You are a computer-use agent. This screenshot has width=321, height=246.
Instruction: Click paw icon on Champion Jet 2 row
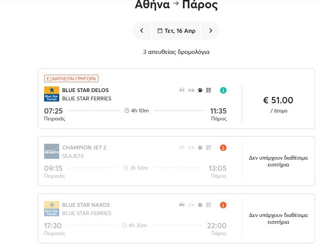point(200,148)
